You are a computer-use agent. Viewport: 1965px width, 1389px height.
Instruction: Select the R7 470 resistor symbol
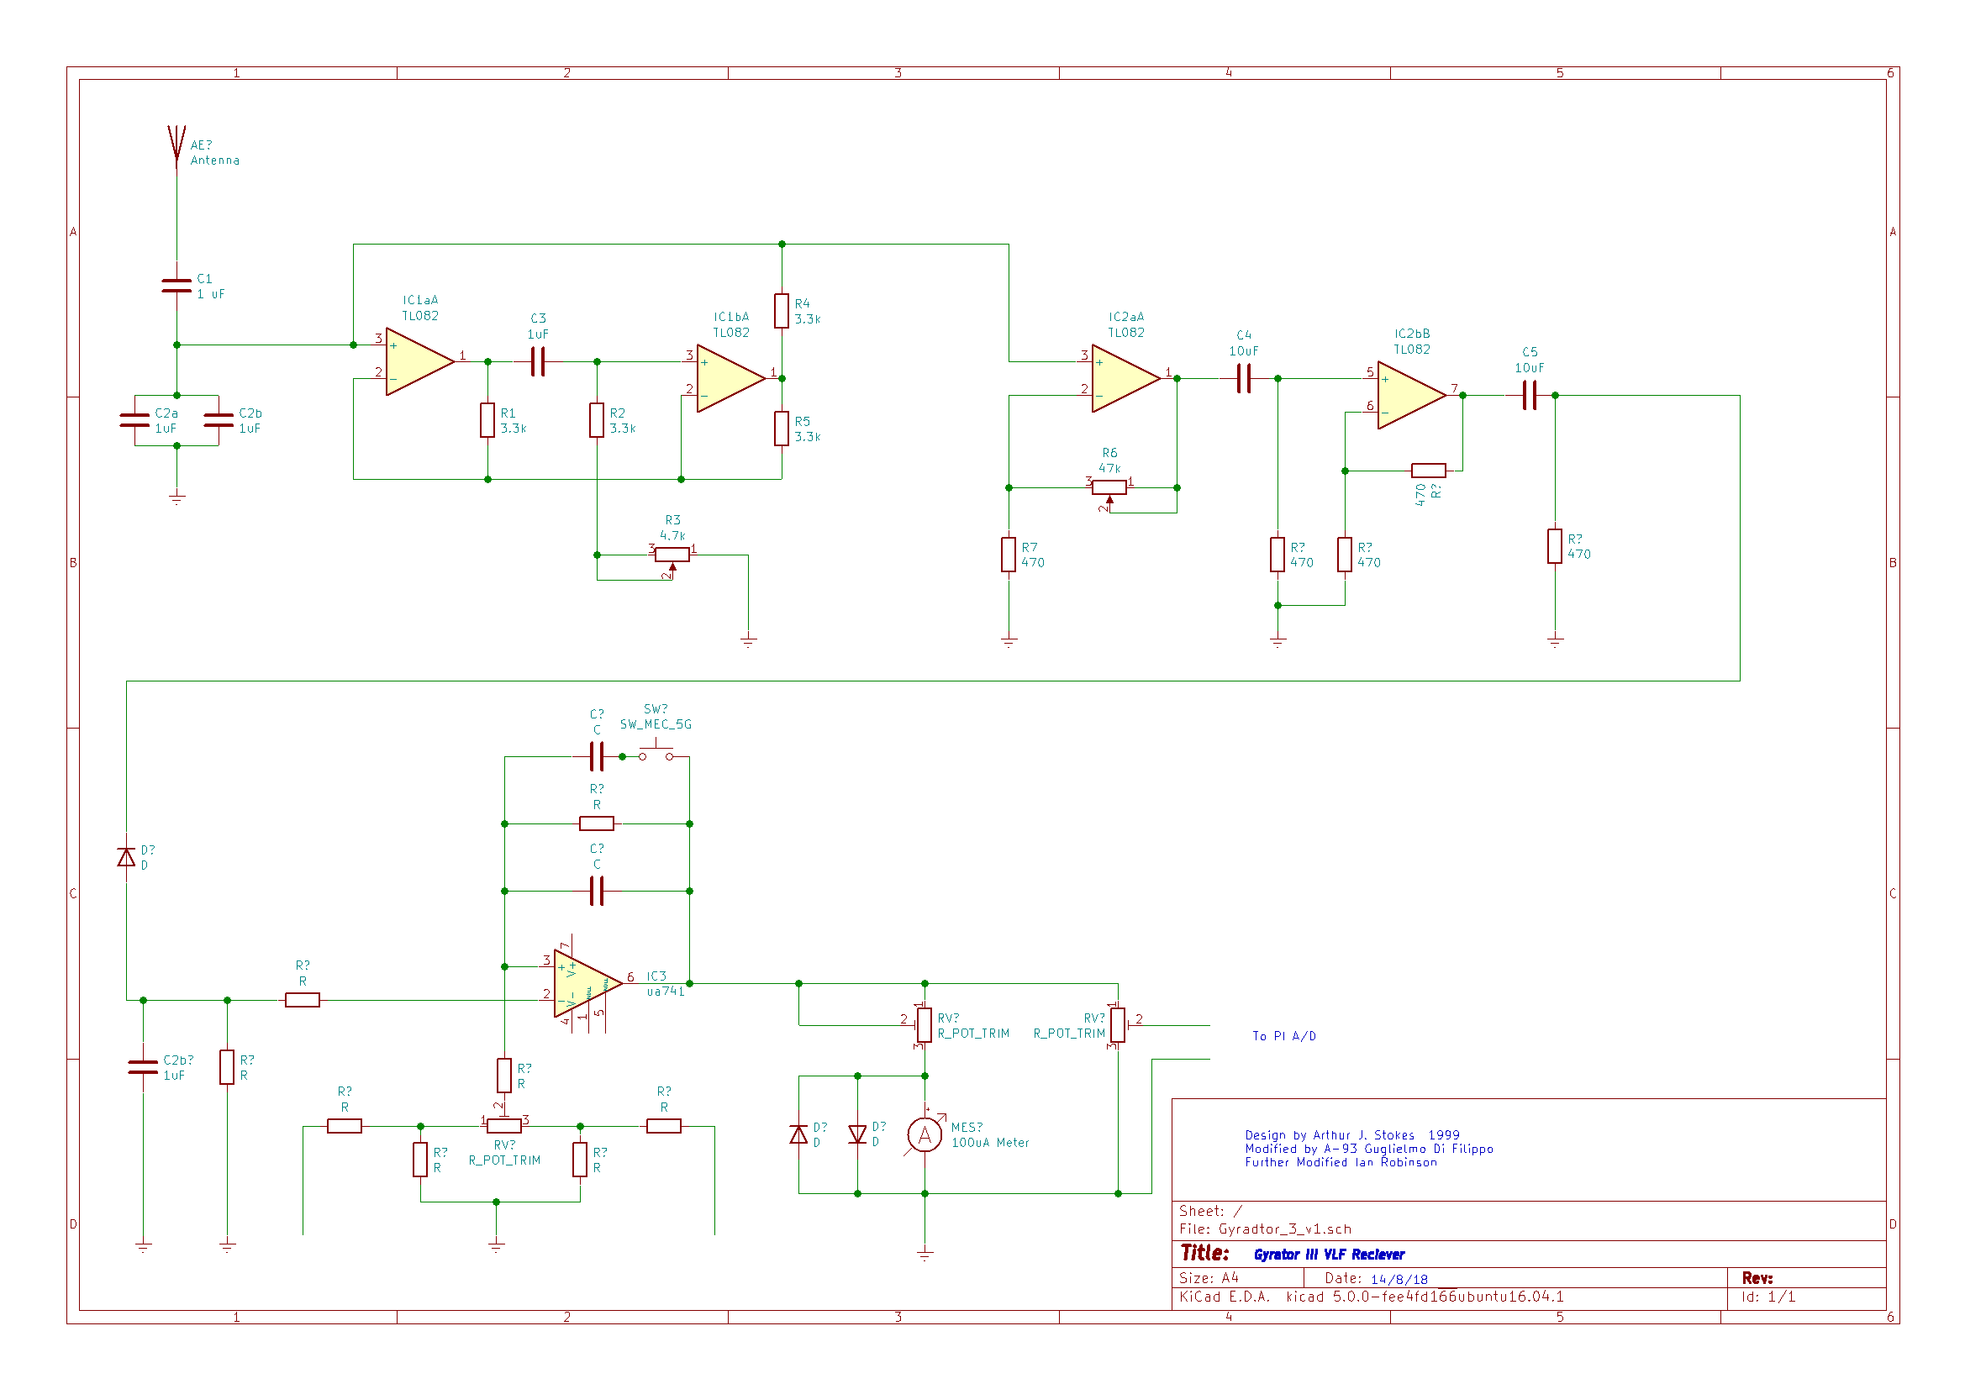pos(1009,555)
